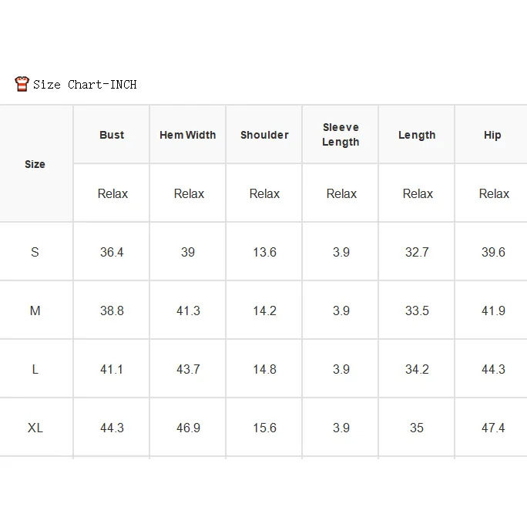Click the shirt icon beside Size Chart
Viewport: 527px width, 527px height.
pyautogui.click(x=22, y=84)
